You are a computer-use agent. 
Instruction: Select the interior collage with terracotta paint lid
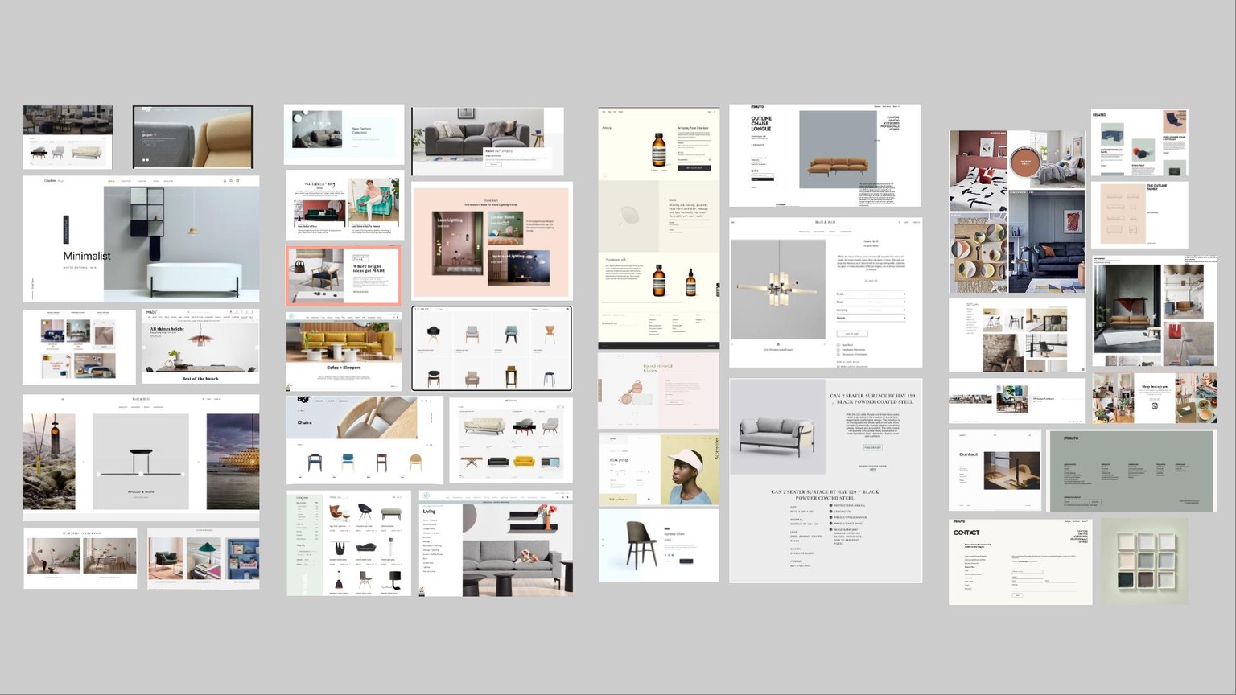[x=1017, y=212]
